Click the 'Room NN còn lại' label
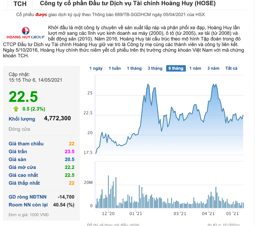 [28, 205]
